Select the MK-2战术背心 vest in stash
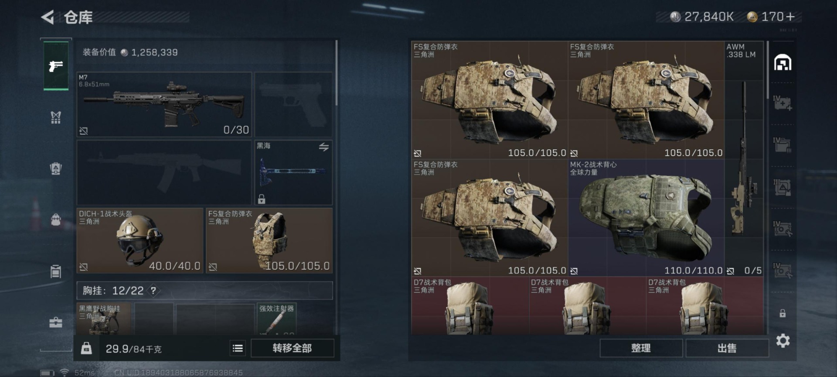The width and height of the screenshot is (837, 377). click(x=646, y=218)
